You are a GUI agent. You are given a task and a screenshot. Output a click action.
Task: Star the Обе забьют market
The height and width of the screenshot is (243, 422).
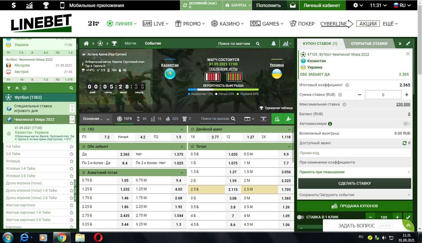pyautogui.click(x=84, y=146)
